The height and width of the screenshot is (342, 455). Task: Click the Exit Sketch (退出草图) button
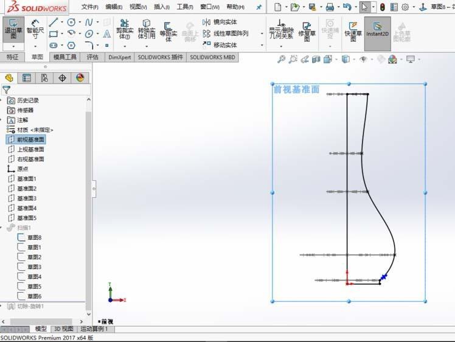(13, 29)
